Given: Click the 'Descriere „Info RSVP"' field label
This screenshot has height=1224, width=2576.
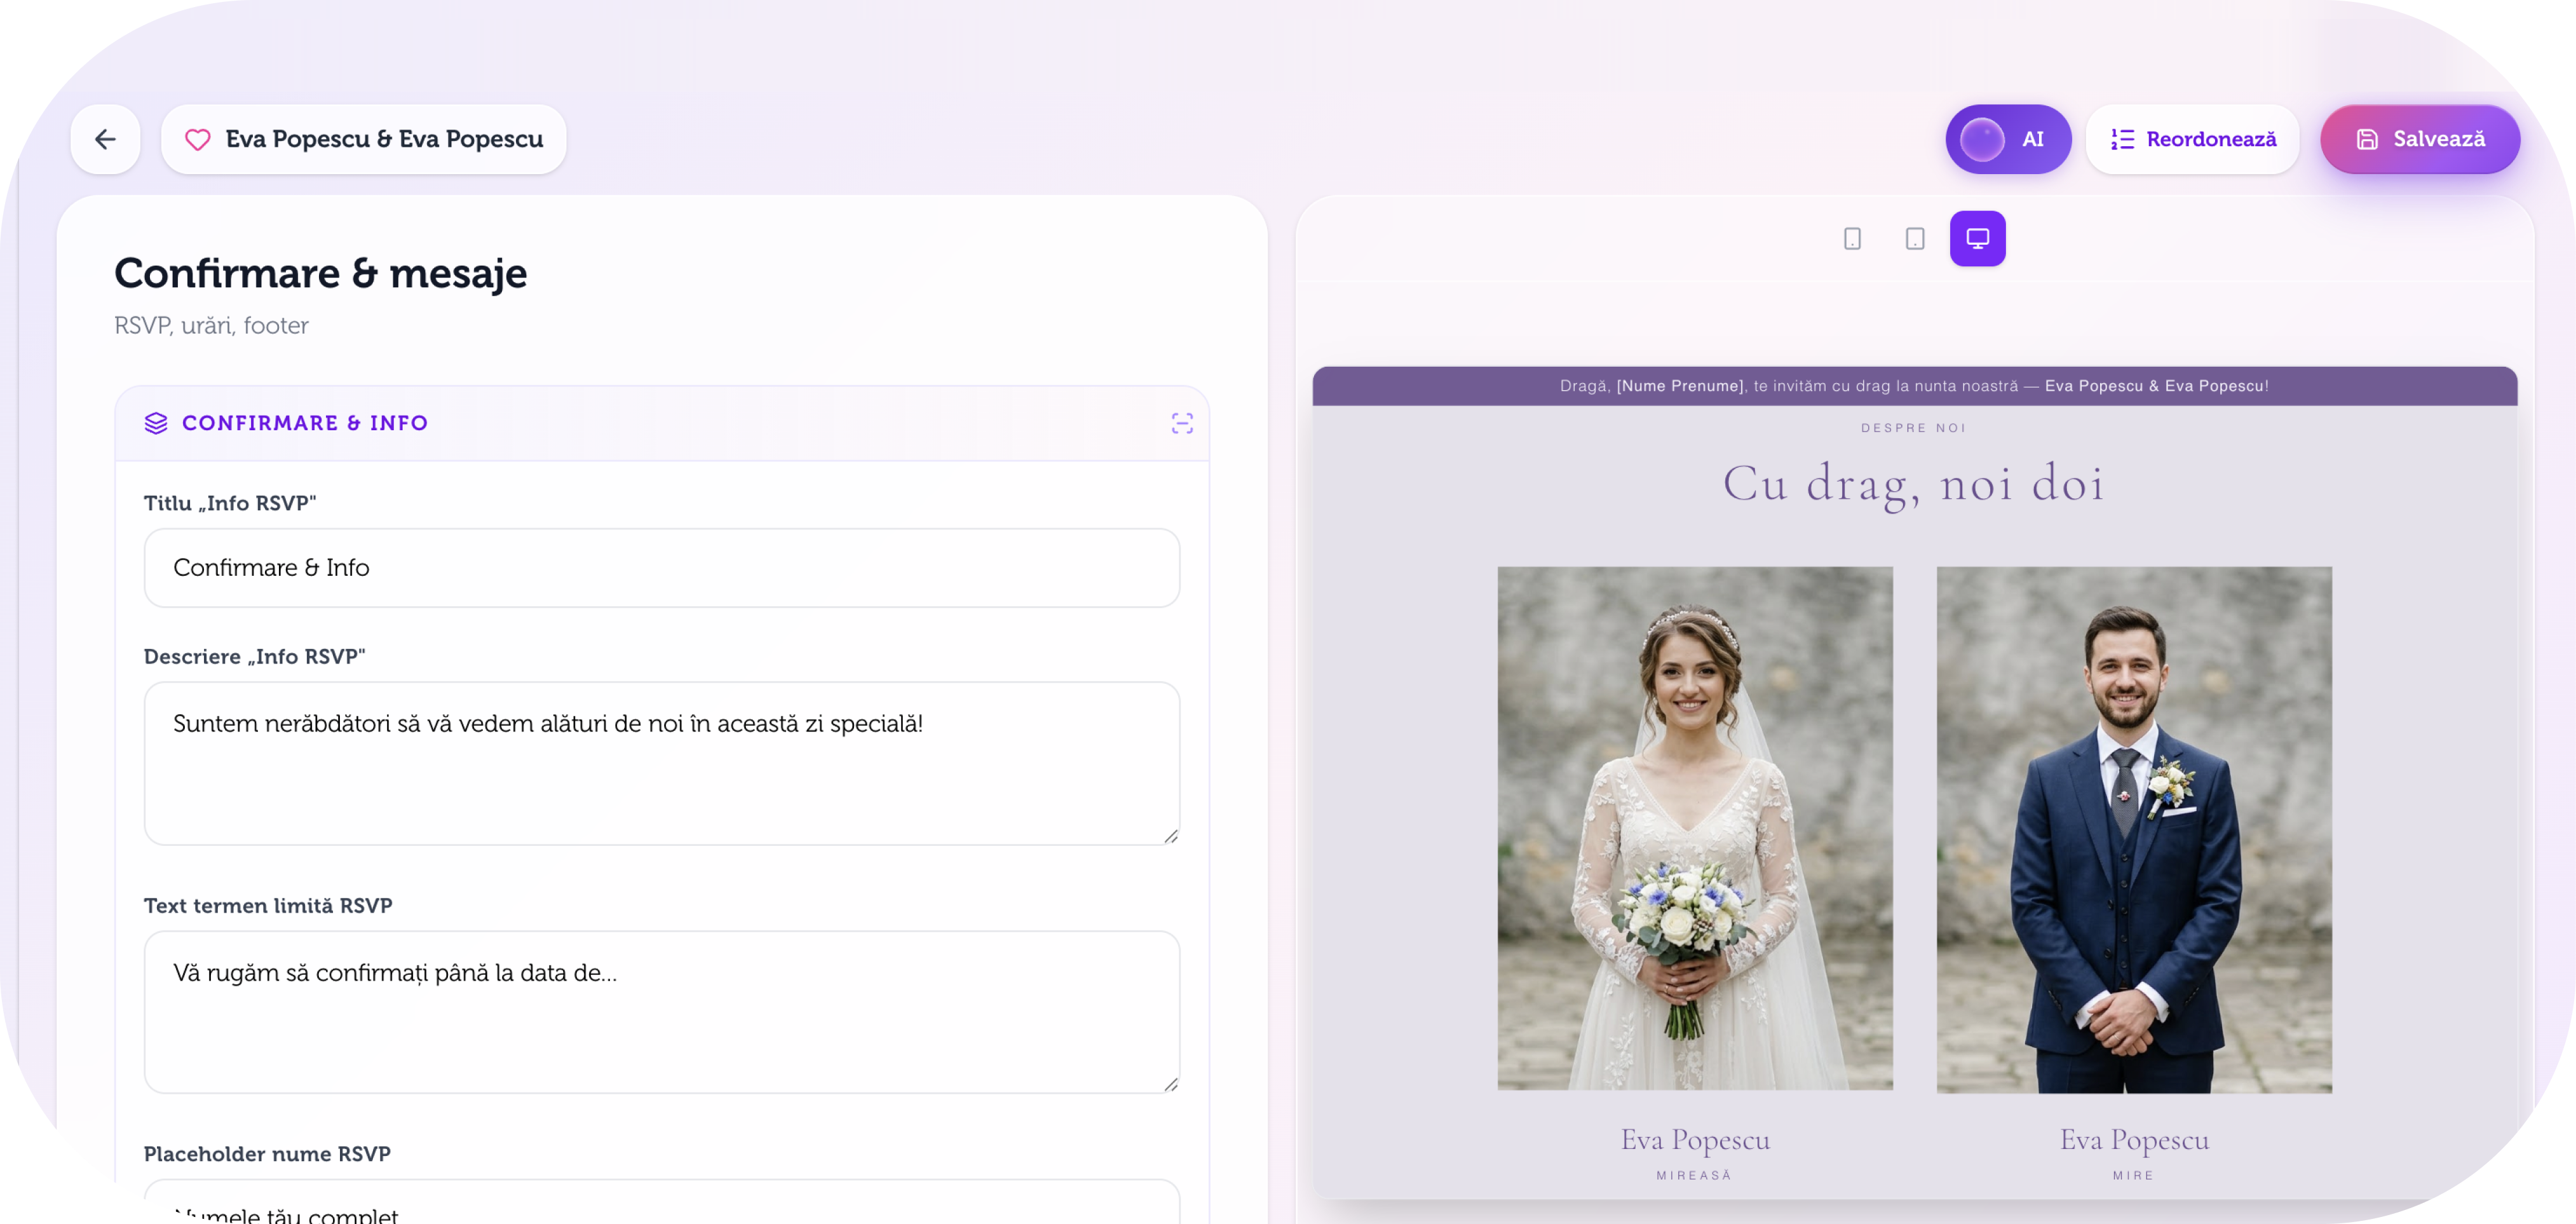Looking at the screenshot, I should point(255,657).
